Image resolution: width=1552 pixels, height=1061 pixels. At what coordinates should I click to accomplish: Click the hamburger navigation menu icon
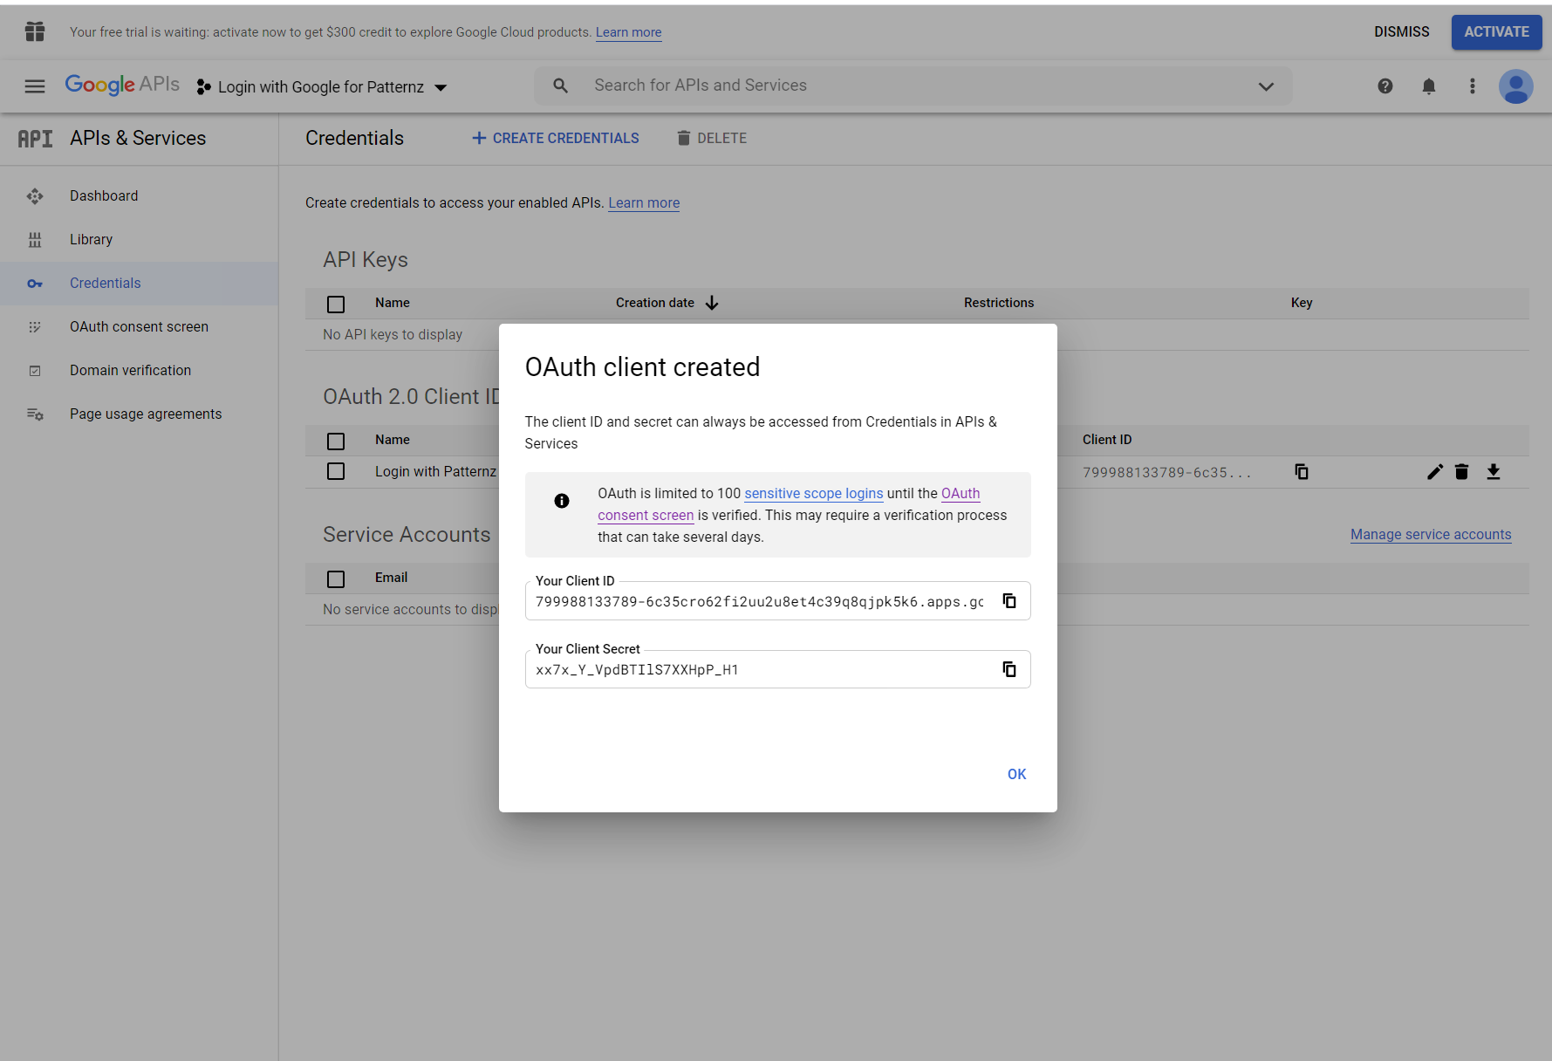pos(35,86)
